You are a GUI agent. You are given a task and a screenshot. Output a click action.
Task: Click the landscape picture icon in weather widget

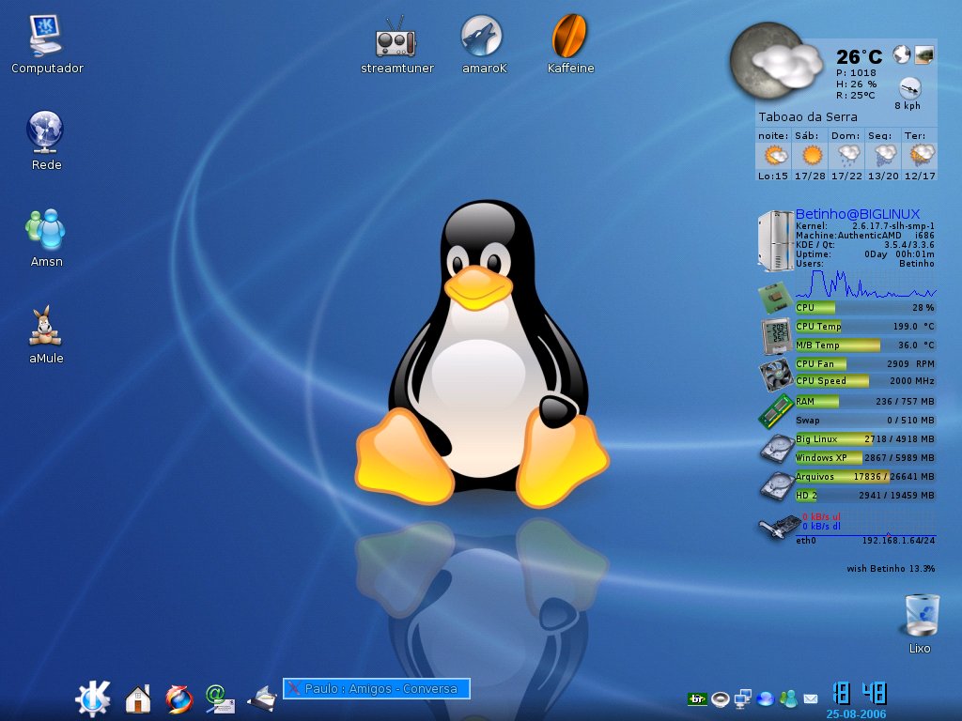[x=924, y=54]
